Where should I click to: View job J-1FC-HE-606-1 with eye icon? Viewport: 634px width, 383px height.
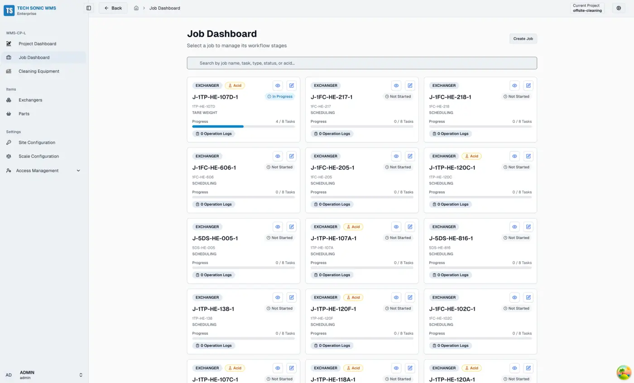278,156
